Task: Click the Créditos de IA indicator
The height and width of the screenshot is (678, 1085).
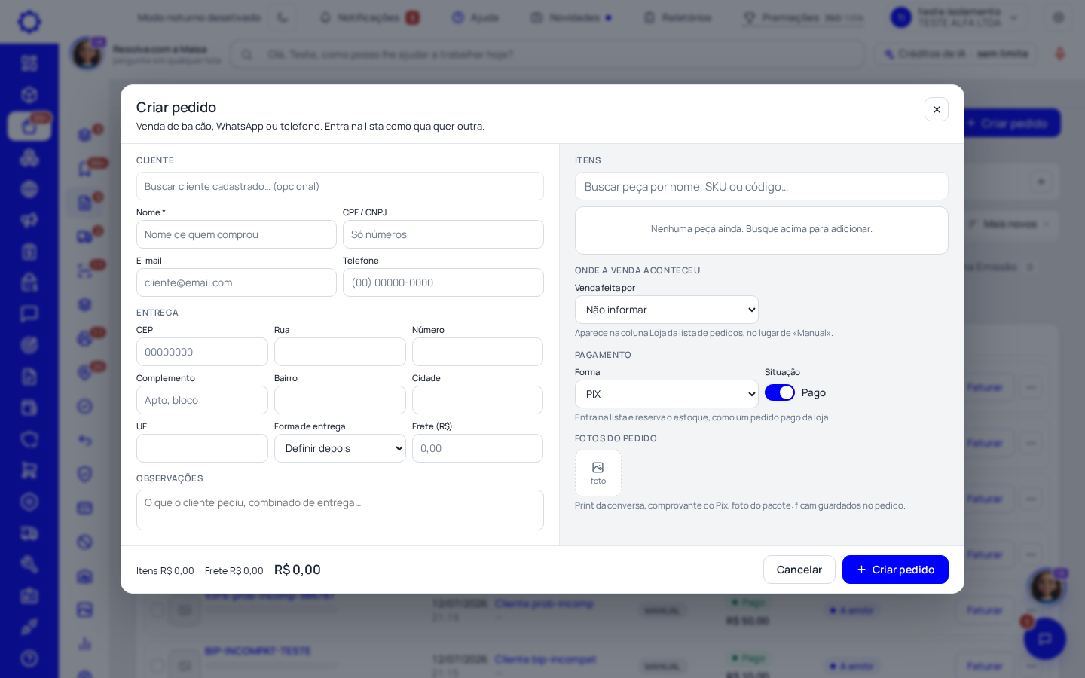Action: (x=956, y=53)
